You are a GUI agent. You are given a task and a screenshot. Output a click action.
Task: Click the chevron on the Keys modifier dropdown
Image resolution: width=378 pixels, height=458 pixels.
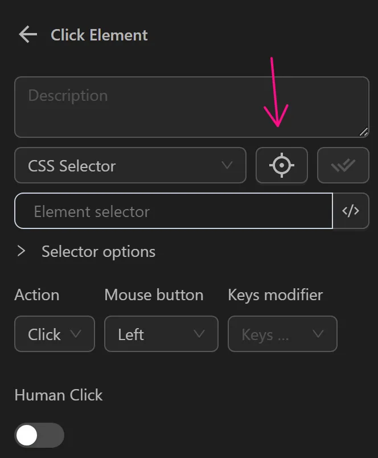318,334
